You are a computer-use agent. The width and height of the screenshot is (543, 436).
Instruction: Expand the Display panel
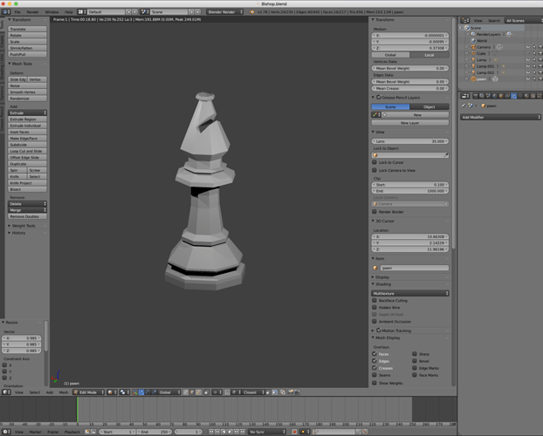click(381, 276)
